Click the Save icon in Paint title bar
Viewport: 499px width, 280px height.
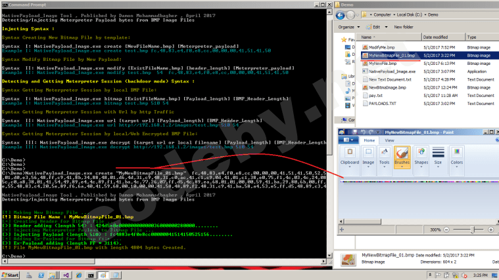pyautogui.click(x=354, y=132)
